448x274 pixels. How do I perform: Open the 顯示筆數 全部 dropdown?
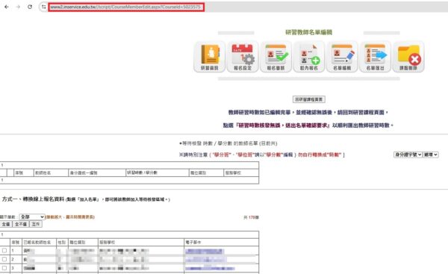[x=32, y=217]
